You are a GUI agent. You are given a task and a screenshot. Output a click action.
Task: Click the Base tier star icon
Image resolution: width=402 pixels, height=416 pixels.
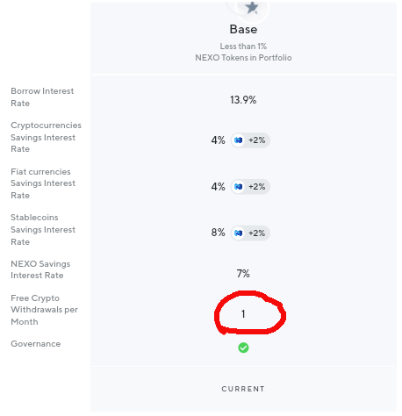coord(252,7)
